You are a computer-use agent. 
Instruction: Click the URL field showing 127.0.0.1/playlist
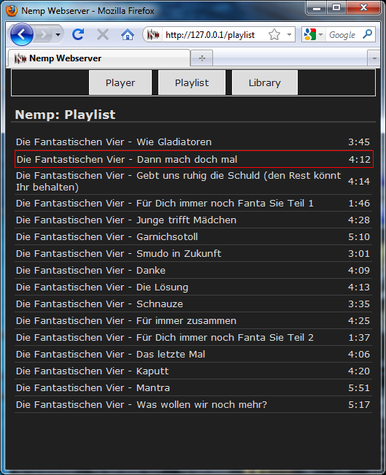pos(210,35)
